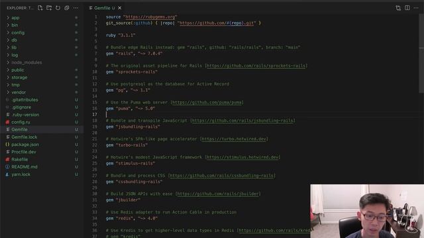Close the Gemfile editor tab
Viewport: 424px width, 238px height.
pos(120,8)
